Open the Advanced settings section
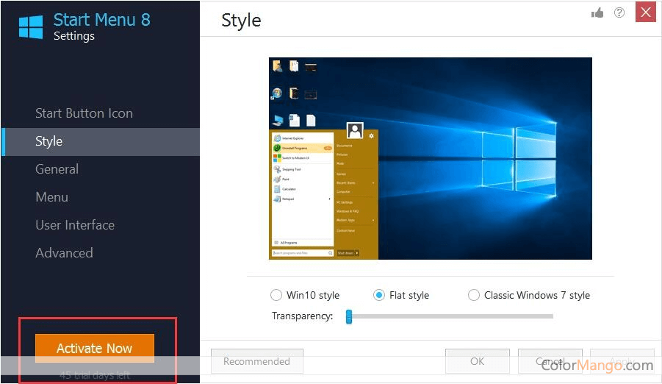This screenshot has height=384, width=662. tap(64, 253)
